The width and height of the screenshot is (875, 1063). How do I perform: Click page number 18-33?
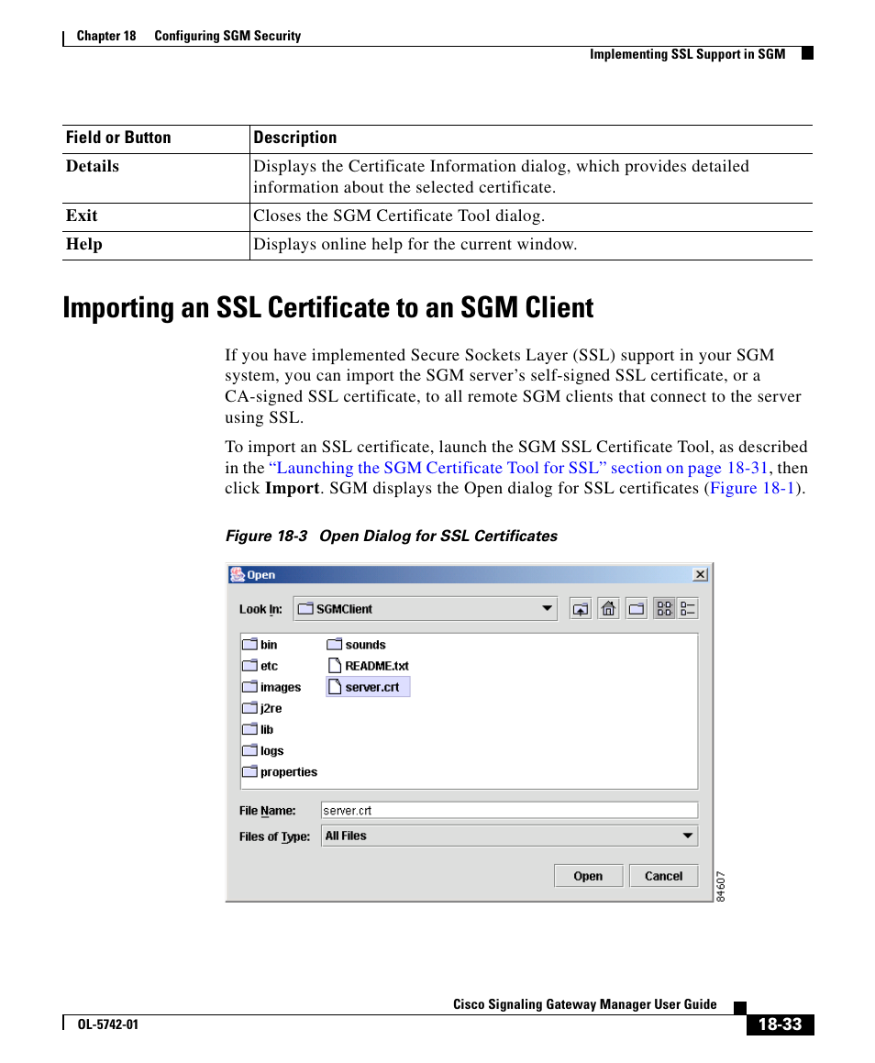coord(781,1024)
